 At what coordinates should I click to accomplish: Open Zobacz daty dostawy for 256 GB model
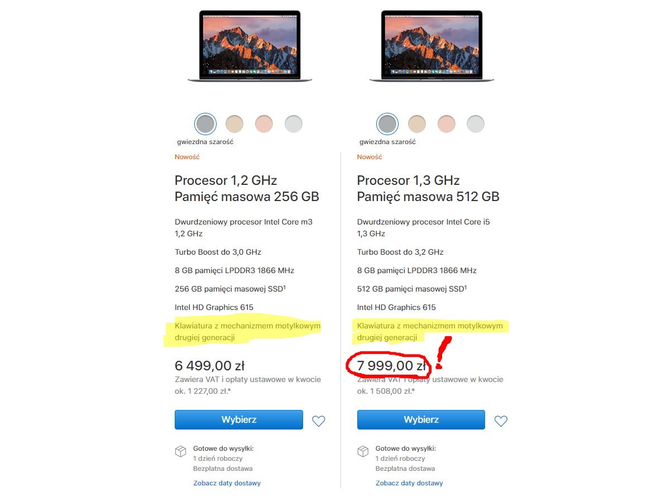(x=227, y=483)
